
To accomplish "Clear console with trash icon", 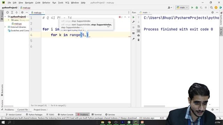I will [139, 40].
